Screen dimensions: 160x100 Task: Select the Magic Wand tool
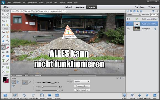point(7,25)
